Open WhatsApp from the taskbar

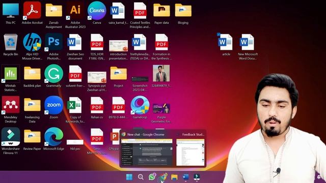[152, 177]
